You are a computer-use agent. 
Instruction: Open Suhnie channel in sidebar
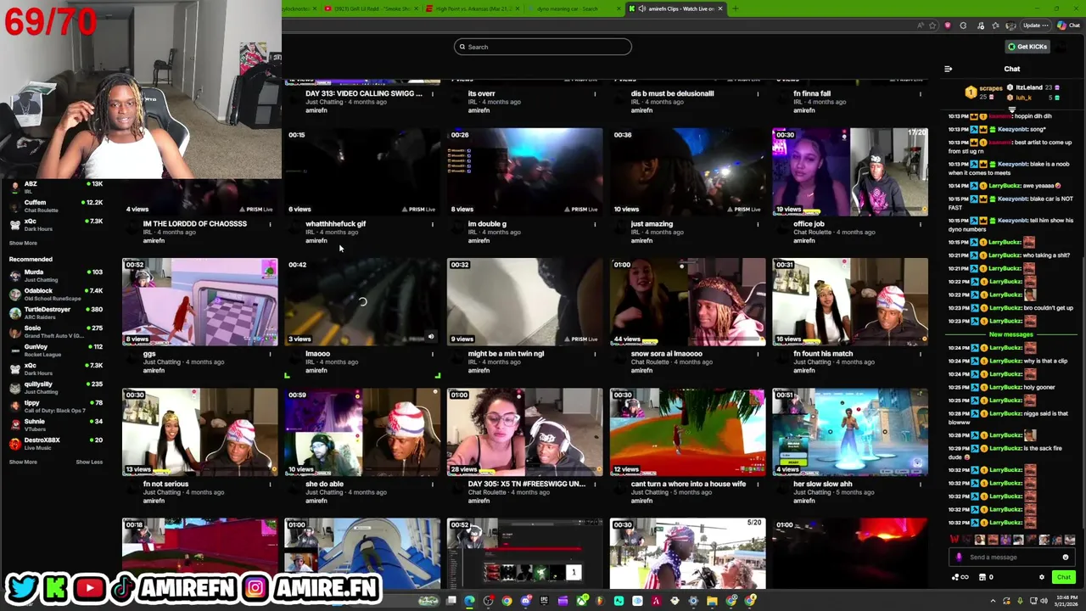[56, 424]
